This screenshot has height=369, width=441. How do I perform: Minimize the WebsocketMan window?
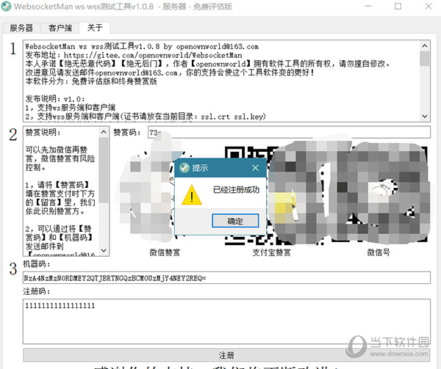[368, 6]
